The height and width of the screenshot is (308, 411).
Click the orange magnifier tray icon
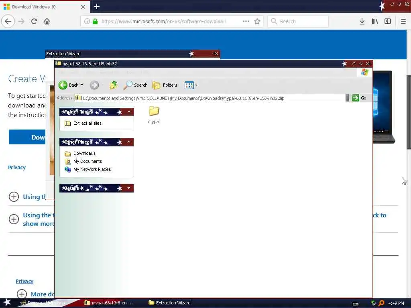point(381,303)
